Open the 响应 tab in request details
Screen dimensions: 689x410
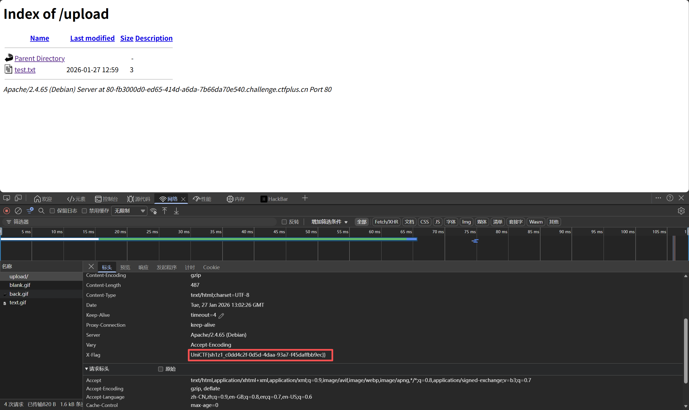pyautogui.click(x=143, y=267)
